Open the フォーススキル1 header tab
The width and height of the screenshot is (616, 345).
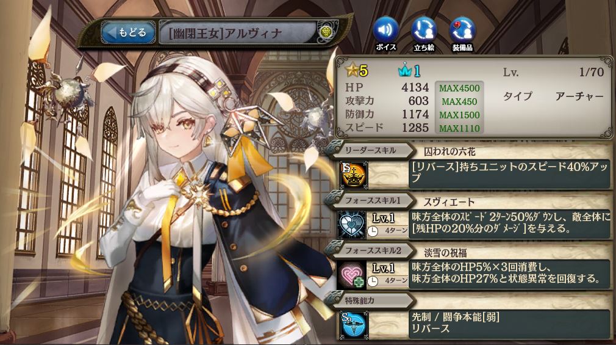[370, 201]
